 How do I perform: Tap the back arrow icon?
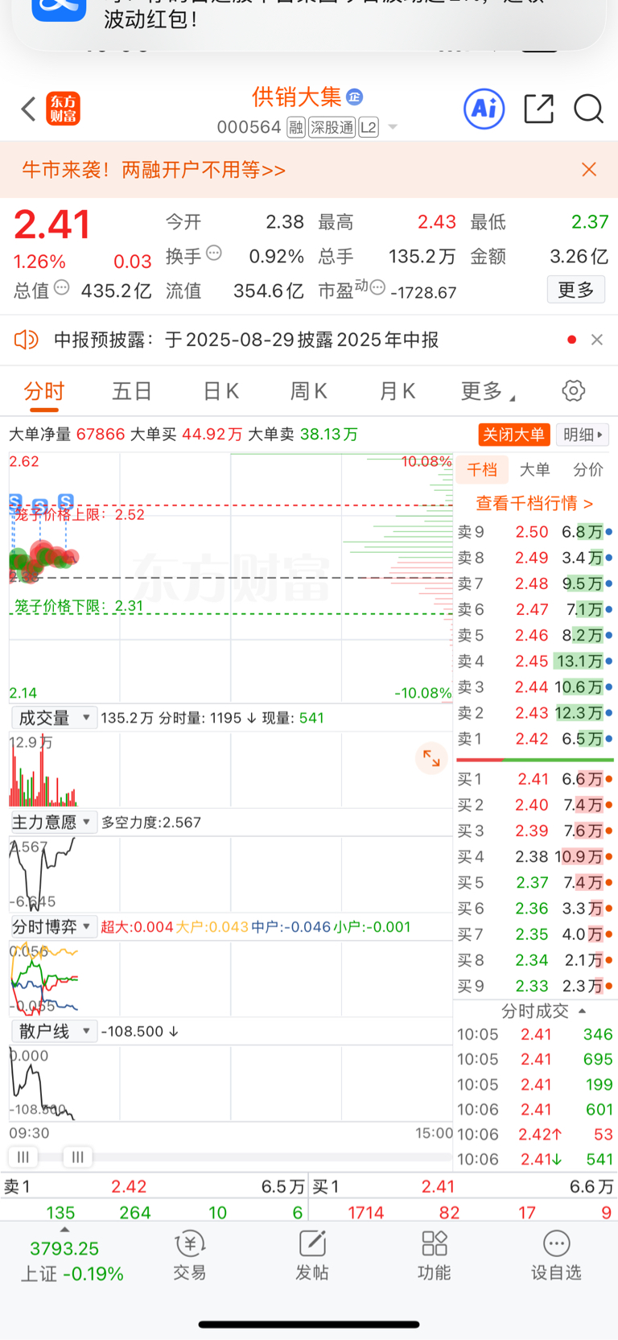(28, 109)
